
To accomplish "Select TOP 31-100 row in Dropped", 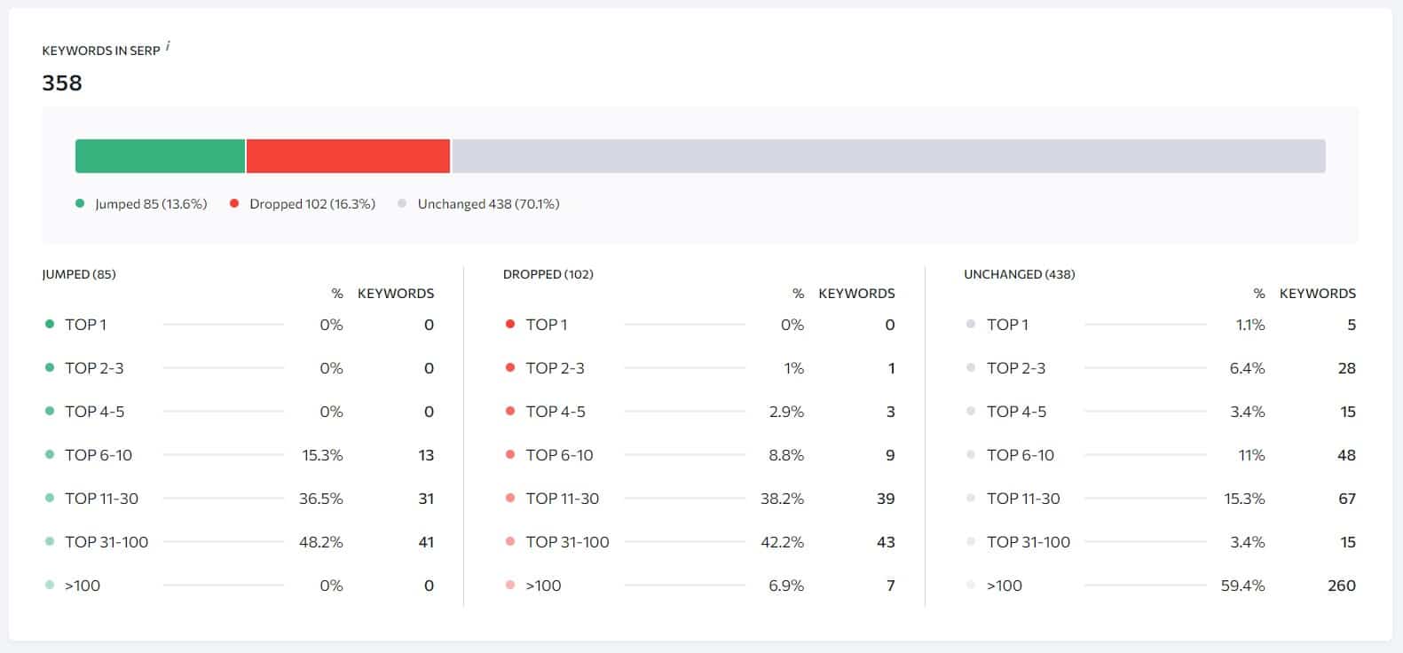I will pos(699,542).
